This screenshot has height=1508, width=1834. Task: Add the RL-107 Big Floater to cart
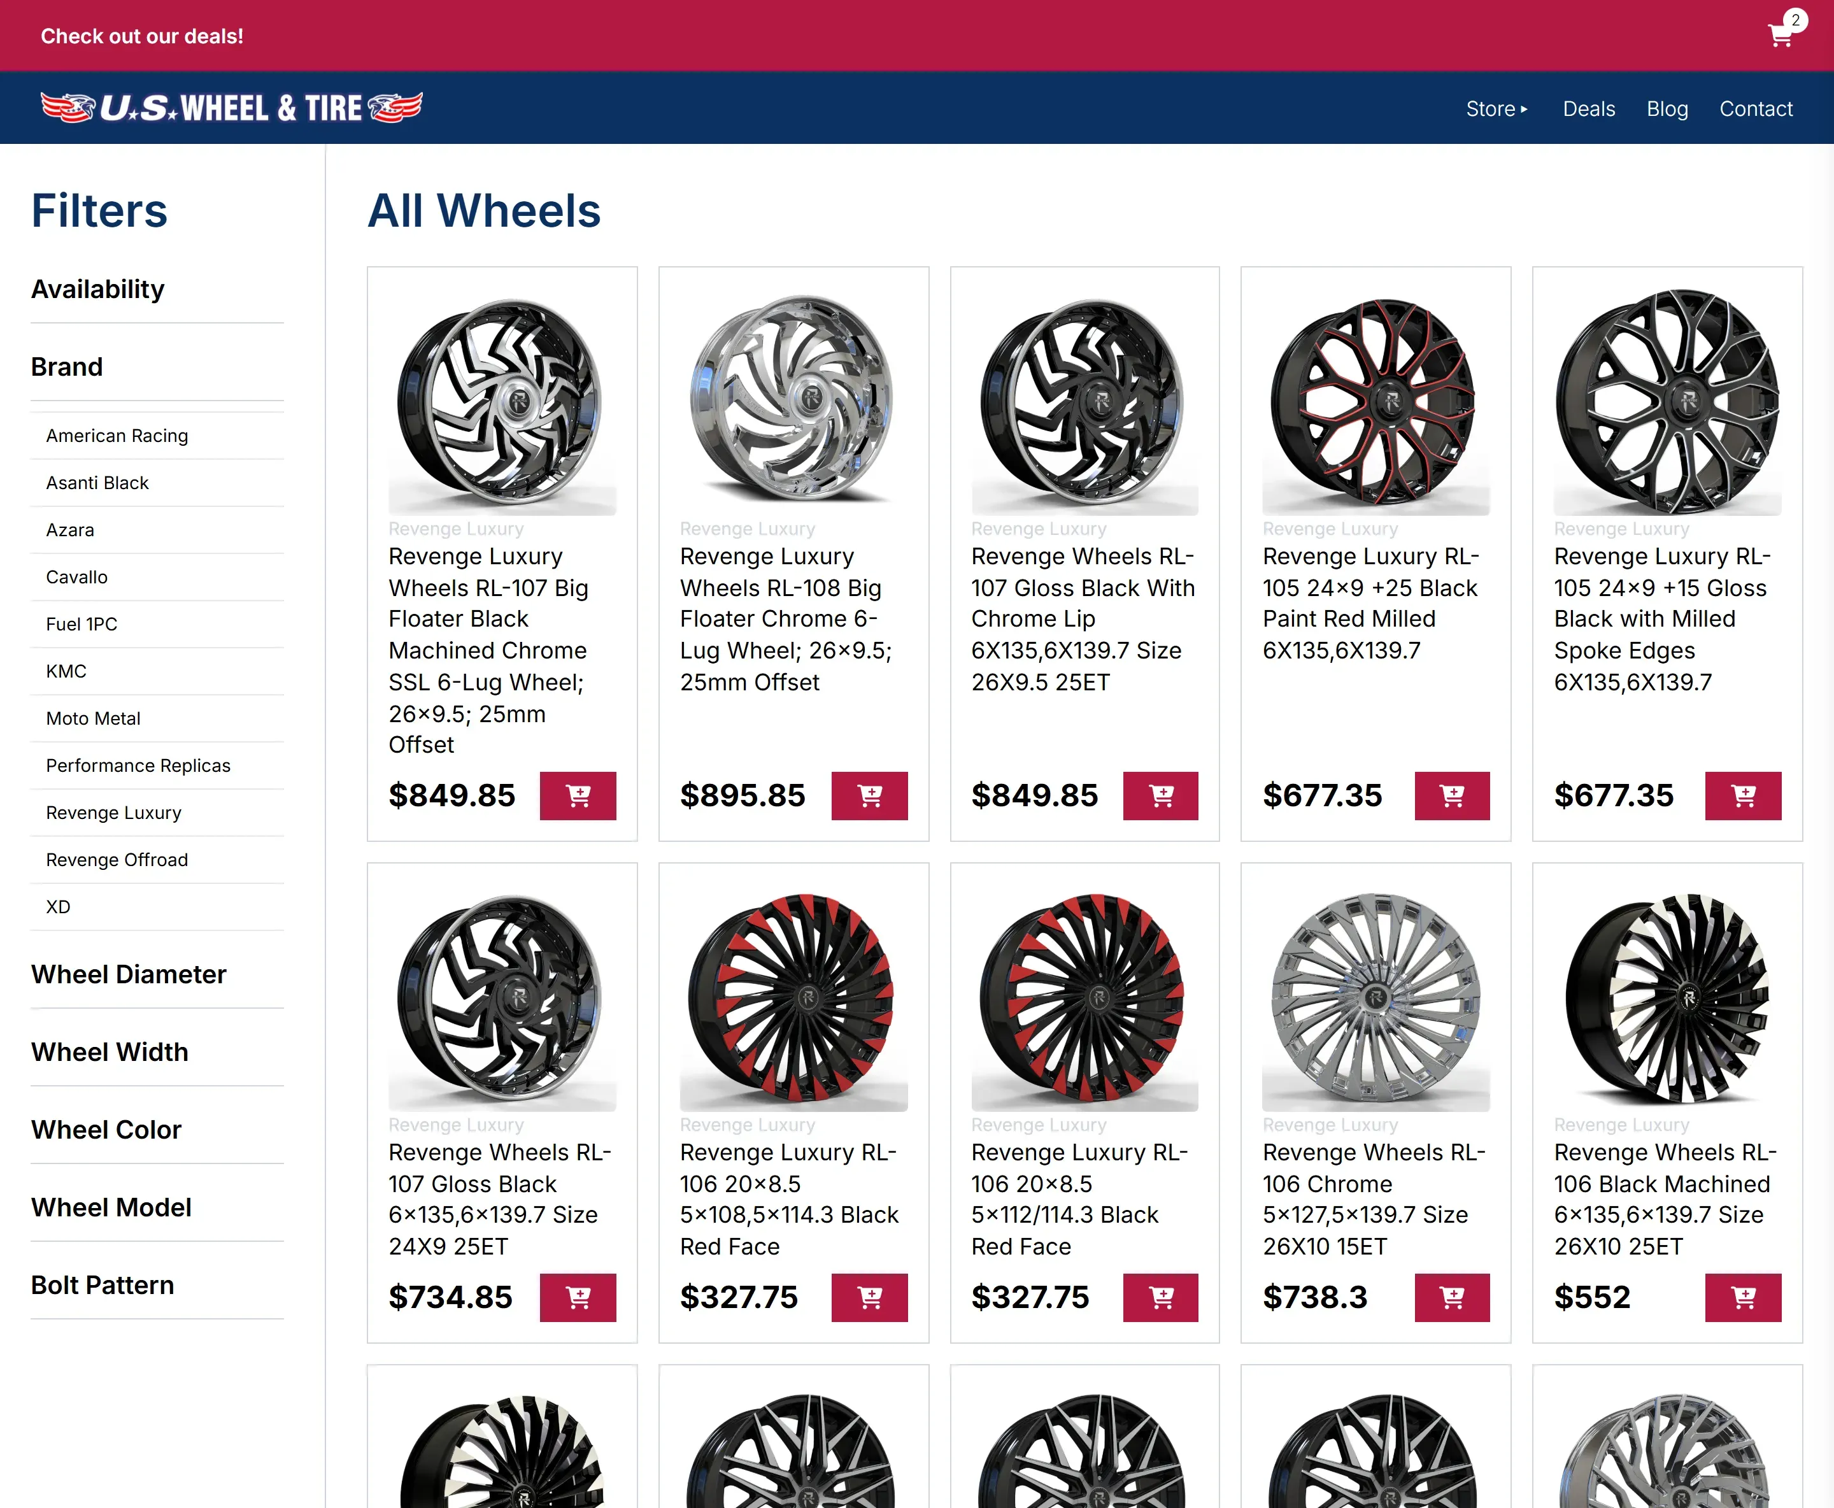tap(579, 795)
